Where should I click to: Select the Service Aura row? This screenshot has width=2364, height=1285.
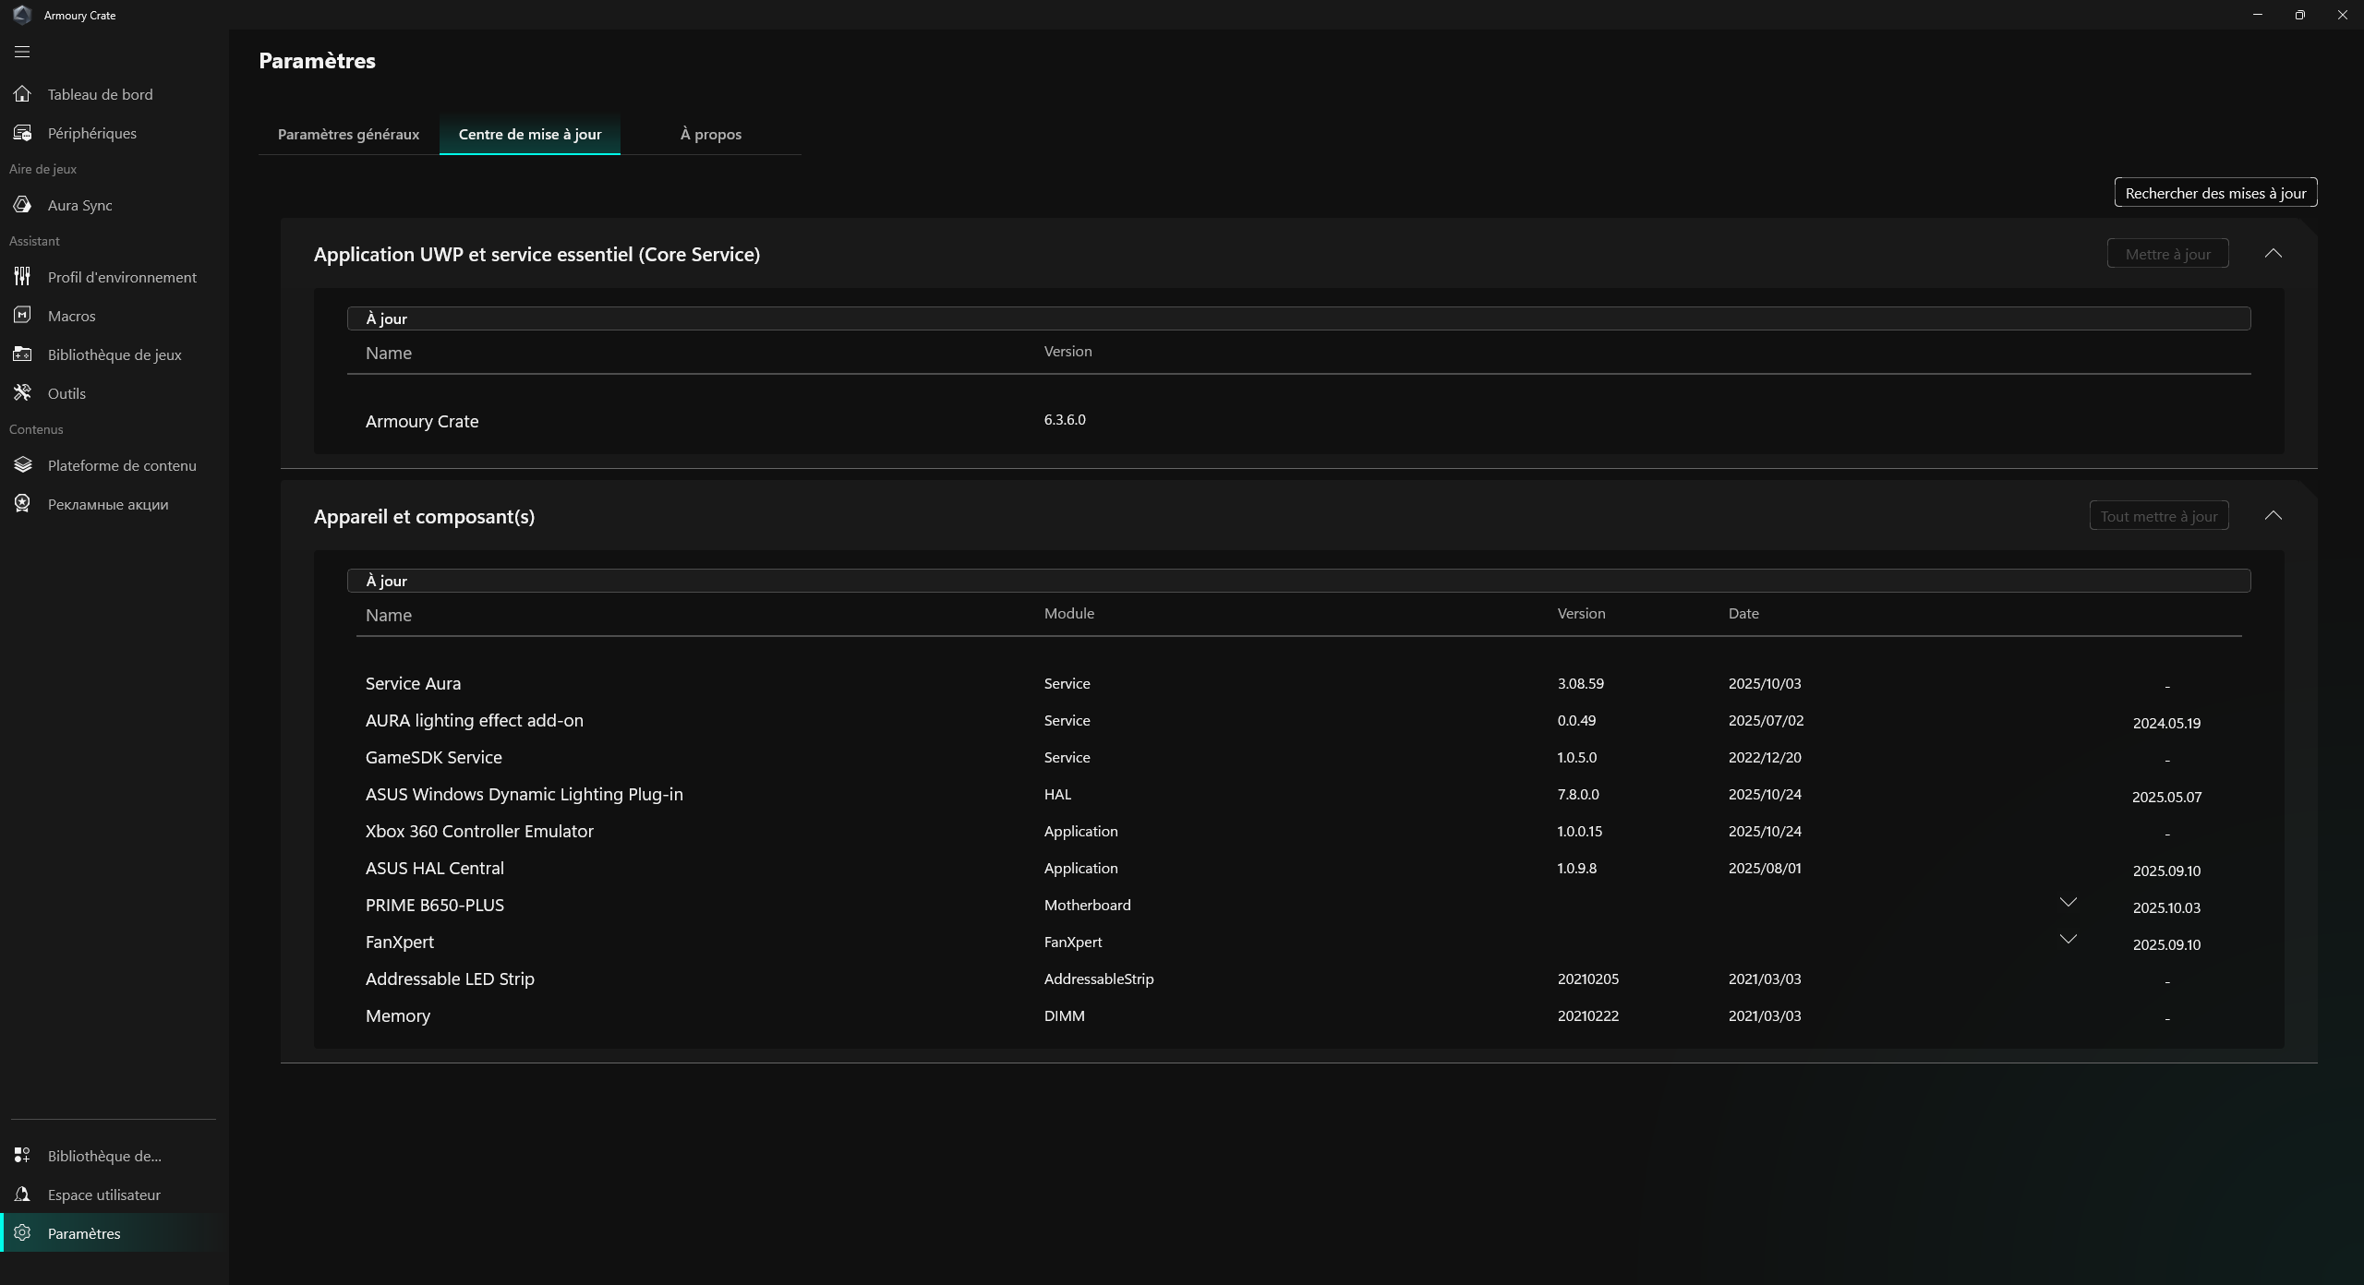pos(413,684)
